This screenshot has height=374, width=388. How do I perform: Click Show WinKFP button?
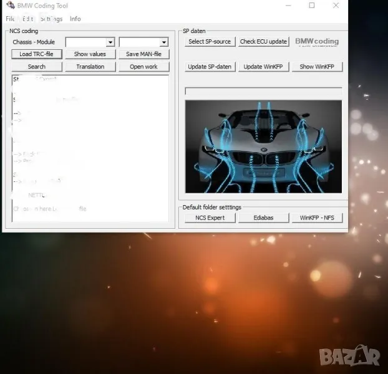point(318,67)
